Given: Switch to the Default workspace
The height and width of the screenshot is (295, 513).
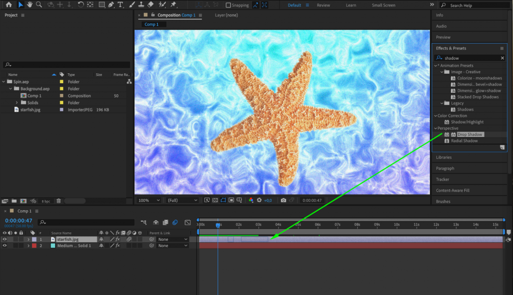Looking at the screenshot, I should click(295, 5).
